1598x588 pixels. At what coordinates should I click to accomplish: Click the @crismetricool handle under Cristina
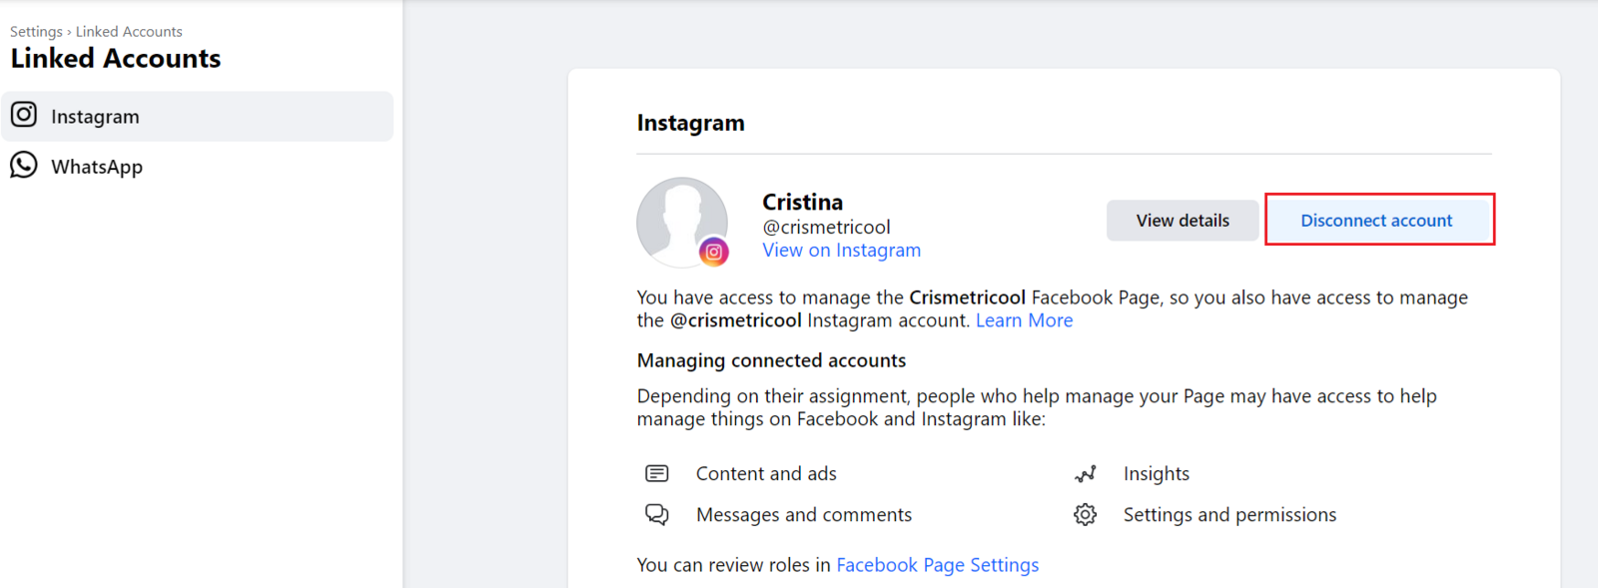coord(826,227)
